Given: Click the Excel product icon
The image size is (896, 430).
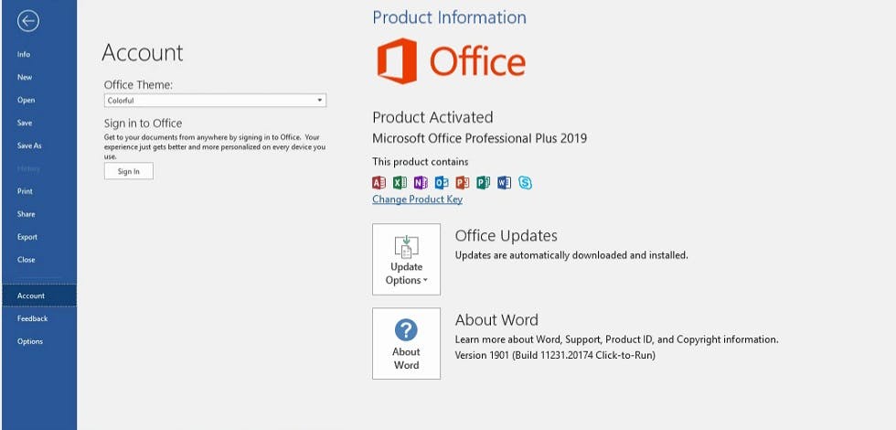Looking at the screenshot, I should (x=400, y=182).
